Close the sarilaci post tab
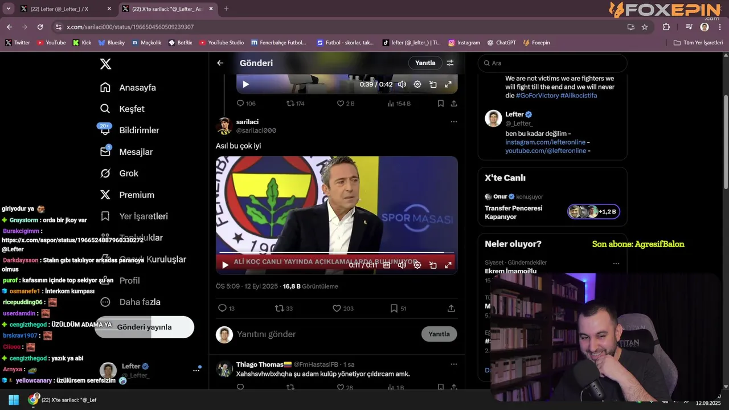The width and height of the screenshot is (729, 410). tap(211, 9)
